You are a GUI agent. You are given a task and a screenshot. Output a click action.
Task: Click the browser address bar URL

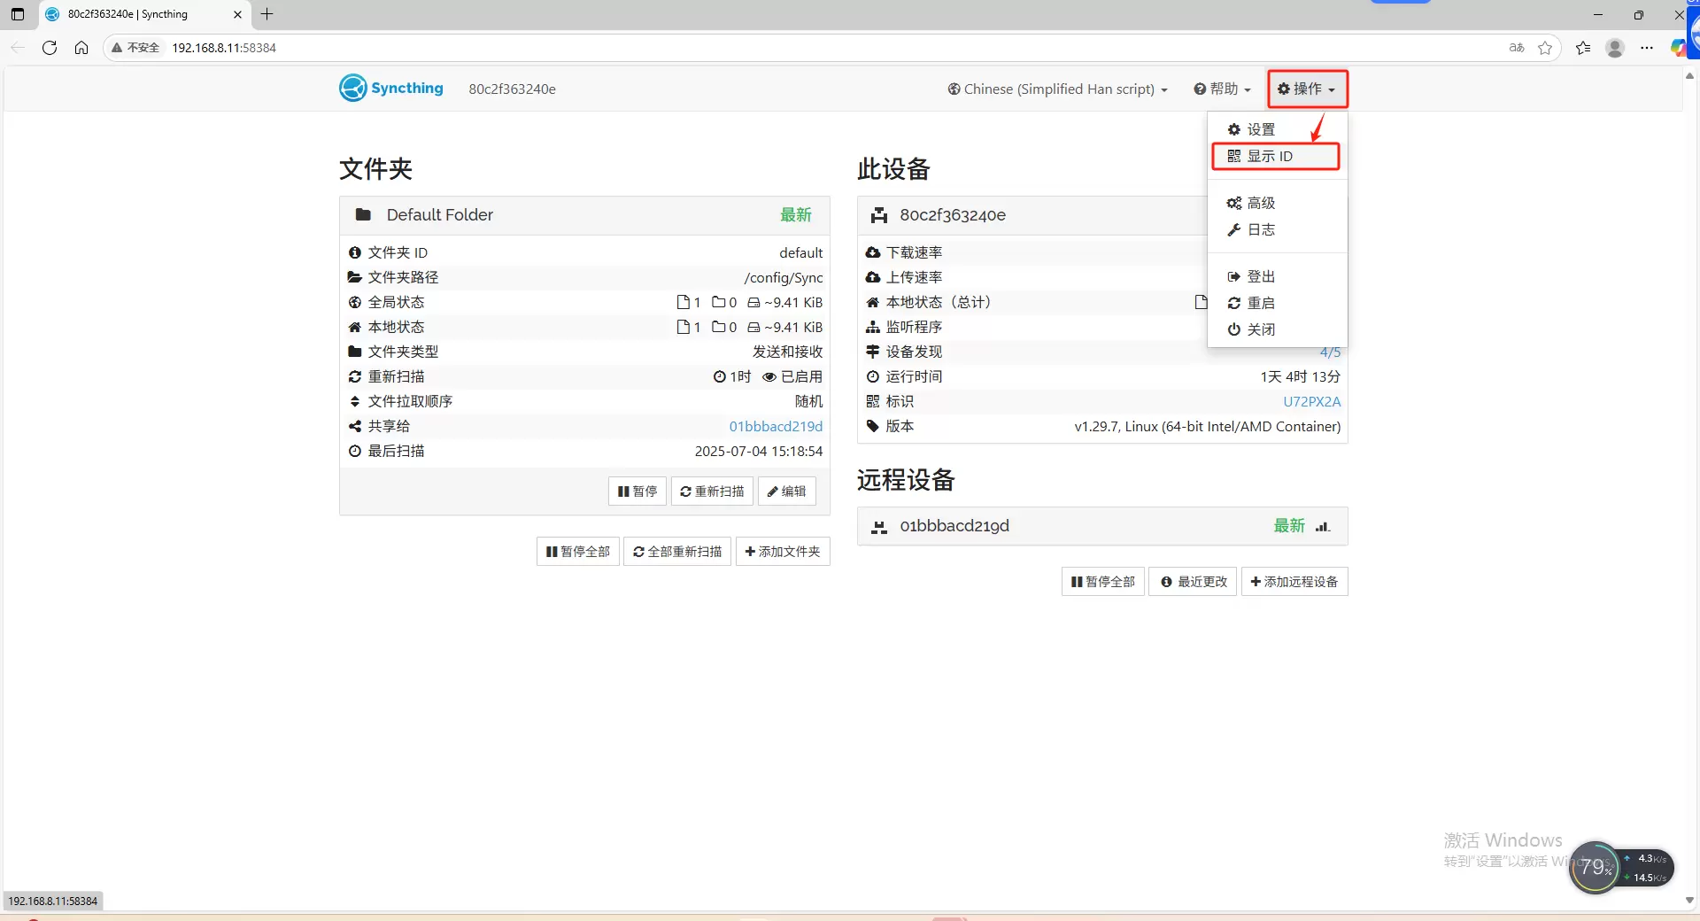[224, 48]
